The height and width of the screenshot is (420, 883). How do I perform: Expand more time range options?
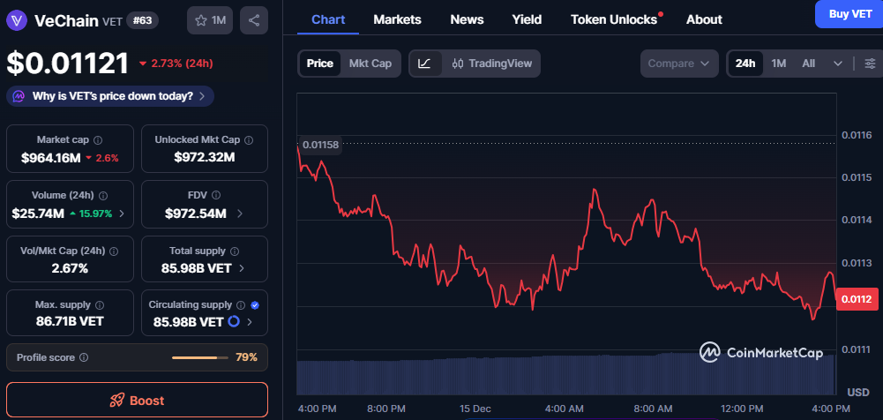837,64
